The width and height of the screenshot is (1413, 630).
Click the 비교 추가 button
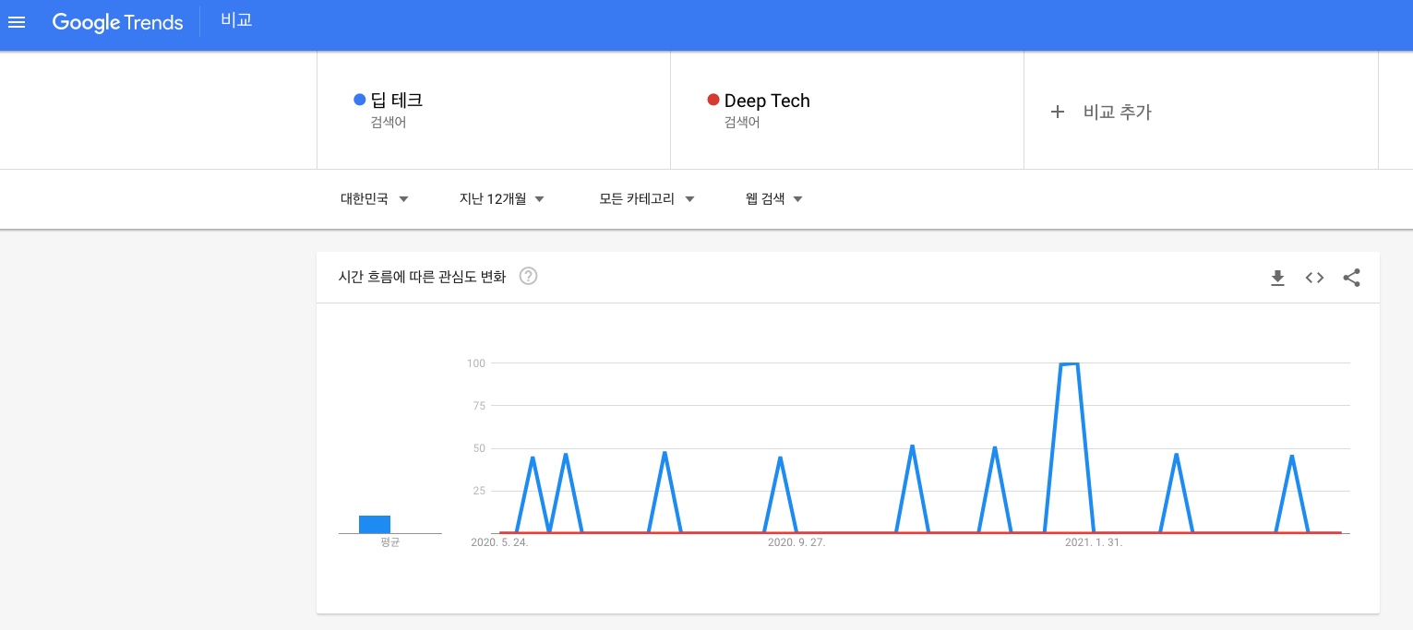[1101, 112]
